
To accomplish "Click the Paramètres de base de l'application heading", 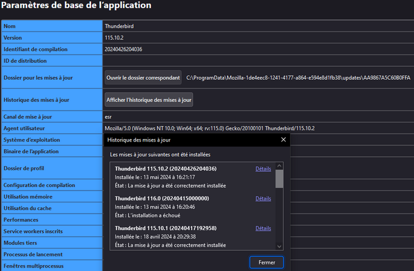I will pyautogui.click(x=76, y=5).
